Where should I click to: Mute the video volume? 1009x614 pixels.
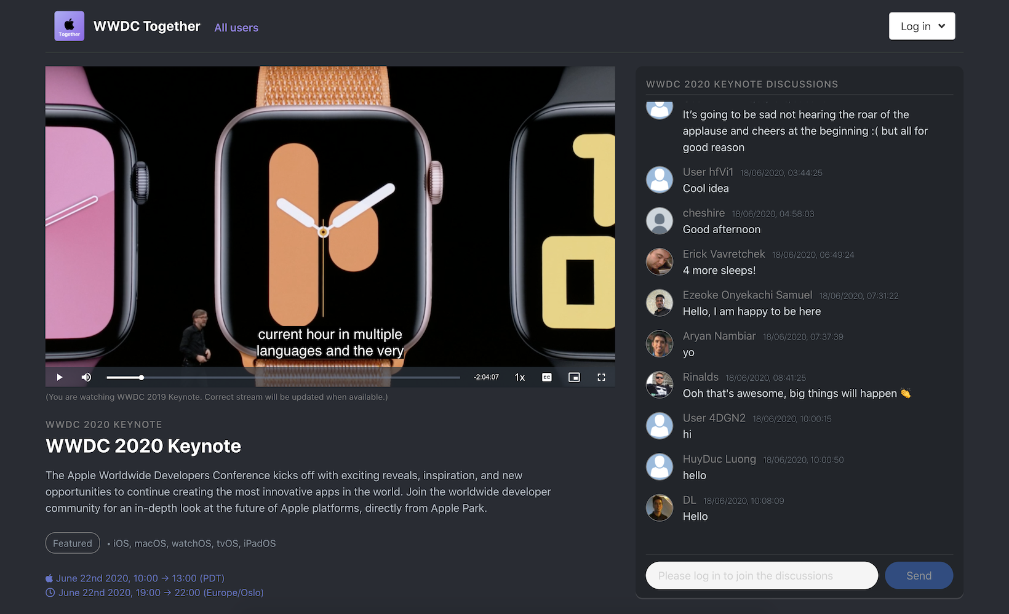point(86,377)
